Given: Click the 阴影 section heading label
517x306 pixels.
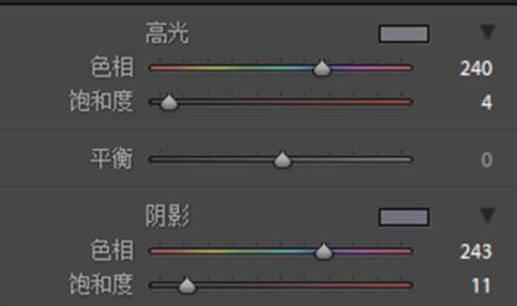Looking at the screenshot, I should coord(167,216).
